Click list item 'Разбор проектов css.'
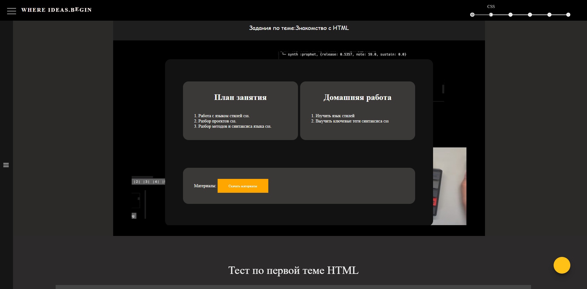Screen dimensions: 587x289 tap(217, 121)
